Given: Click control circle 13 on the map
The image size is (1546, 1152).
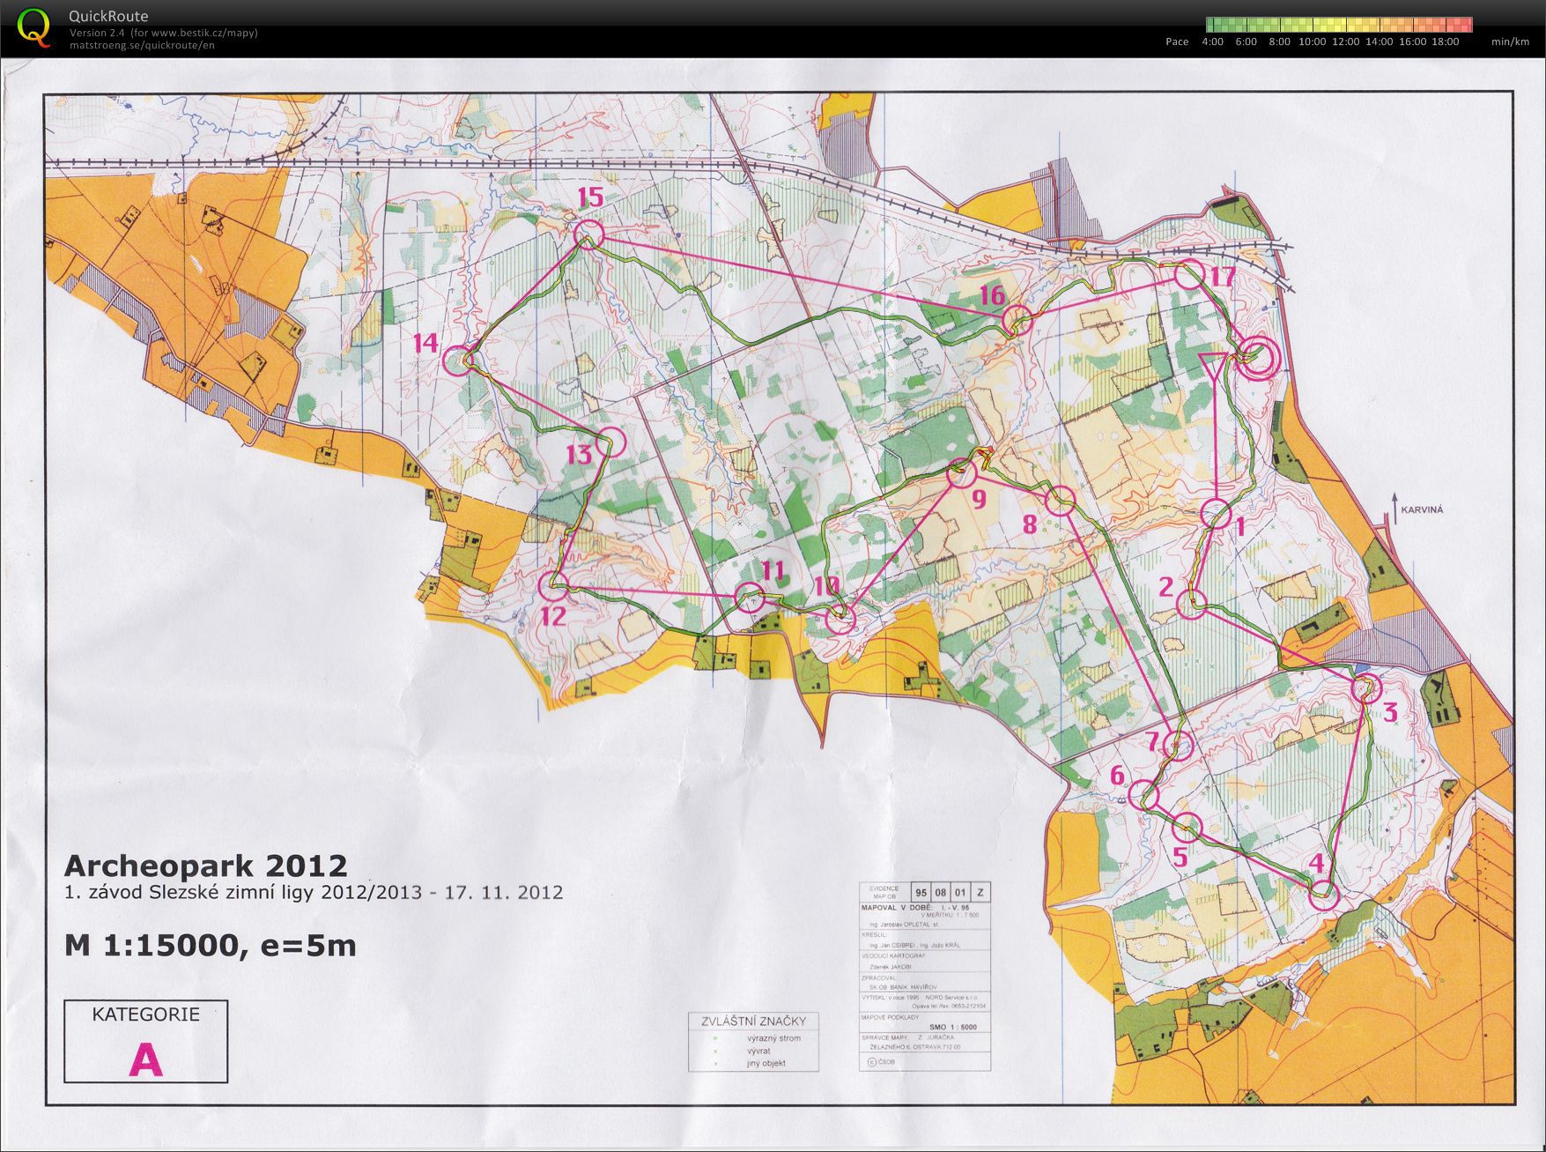Looking at the screenshot, I should tap(610, 442).
